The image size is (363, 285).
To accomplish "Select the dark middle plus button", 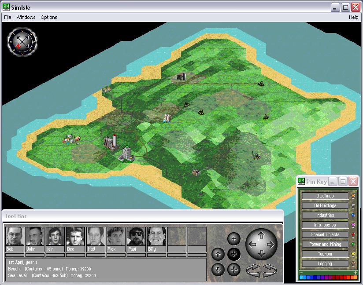I will click(x=234, y=254).
